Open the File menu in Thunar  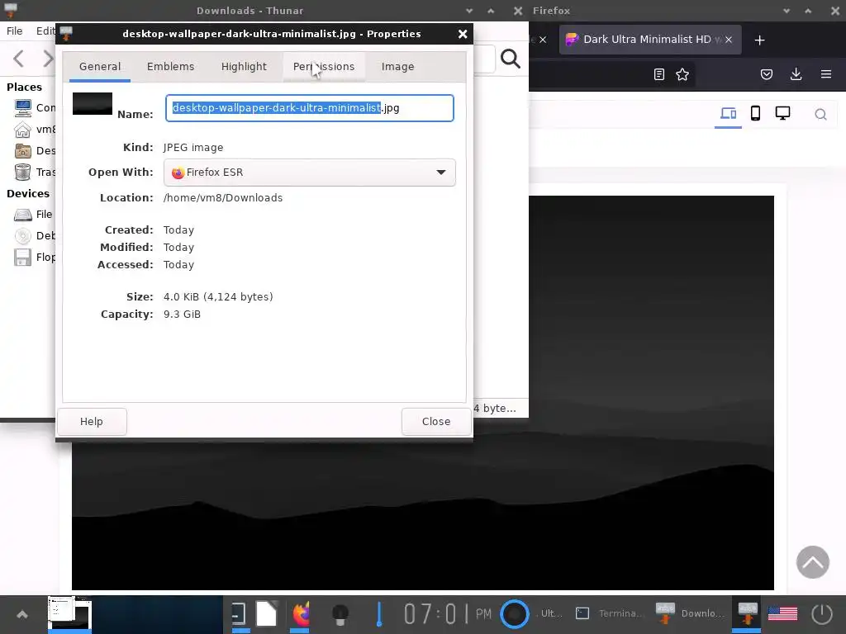point(15,31)
